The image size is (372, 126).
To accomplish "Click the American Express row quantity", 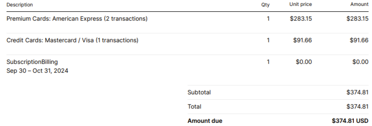I will tap(268, 19).
